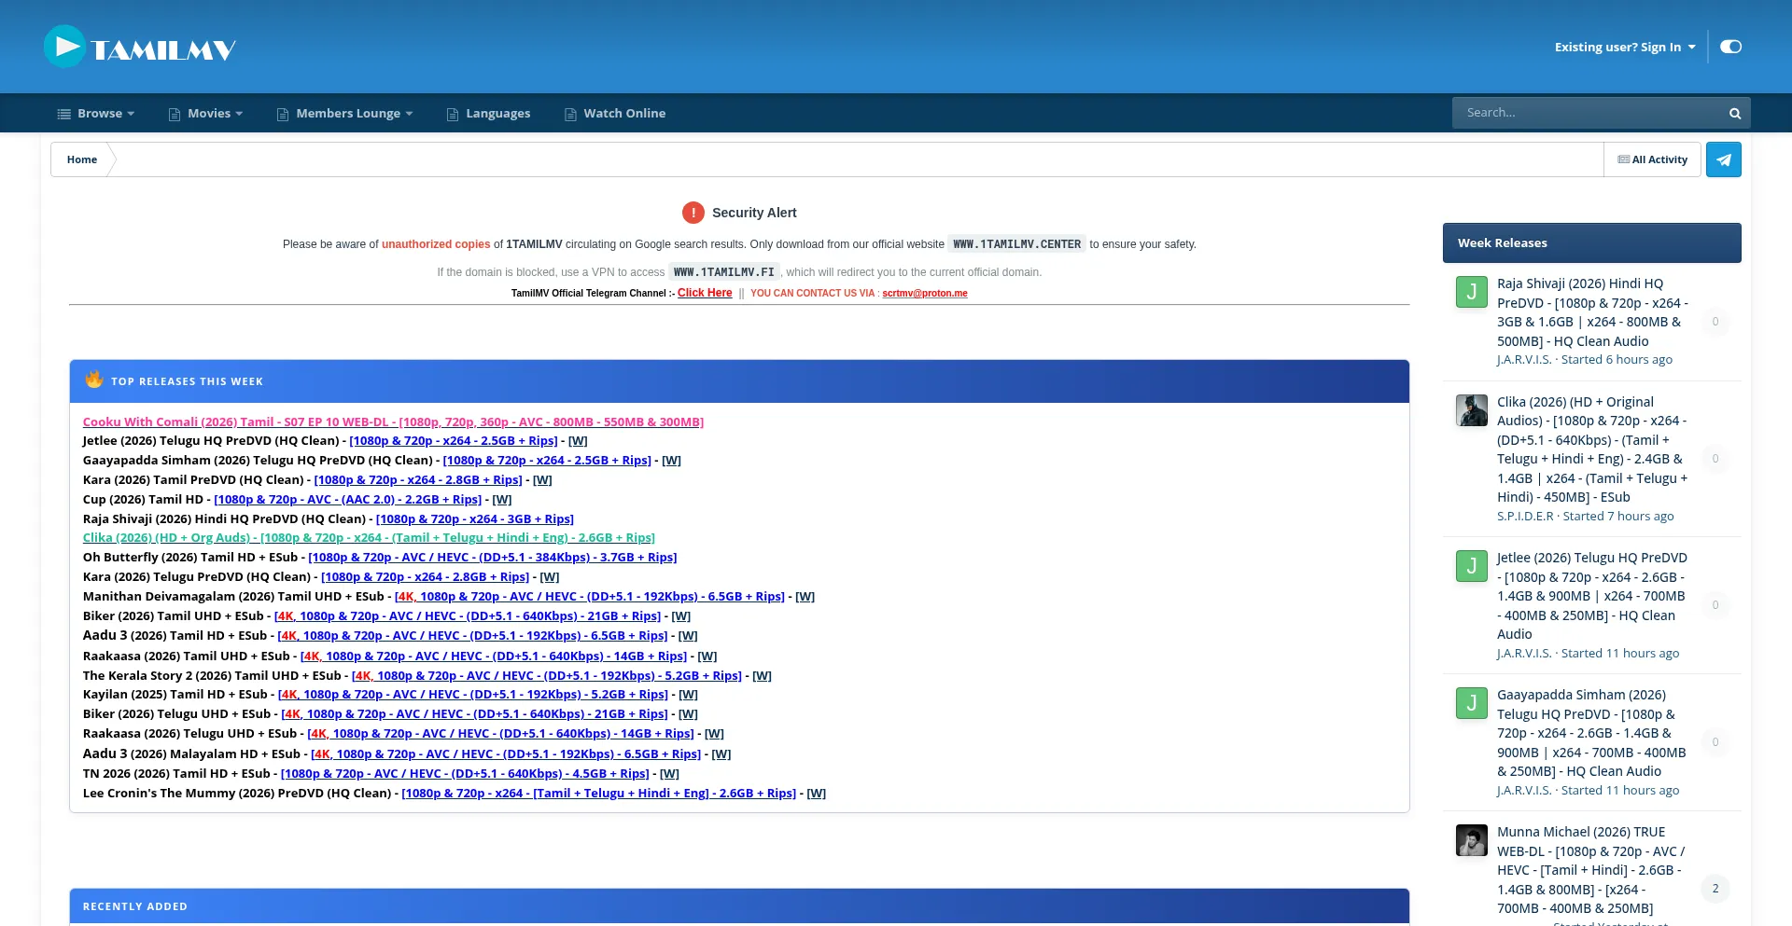
Task: Click the Clika poster avatar thumbnail
Action: pyautogui.click(x=1472, y=410)
